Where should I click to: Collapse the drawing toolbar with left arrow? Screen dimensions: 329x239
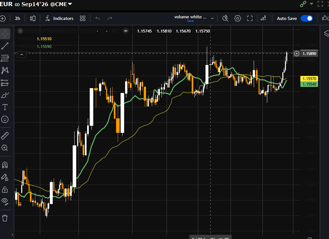tap(13, 234)
